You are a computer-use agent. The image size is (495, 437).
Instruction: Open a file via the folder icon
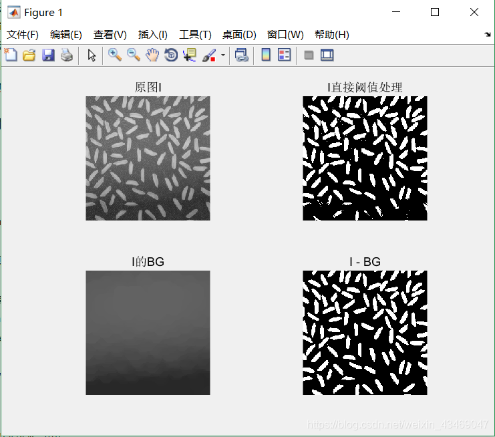point(29,55)
